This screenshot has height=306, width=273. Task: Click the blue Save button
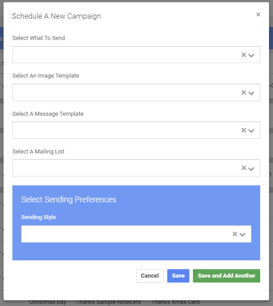pyautogui.click(x=178, y=276)
